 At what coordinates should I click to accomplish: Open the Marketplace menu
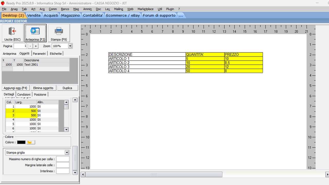145,9
